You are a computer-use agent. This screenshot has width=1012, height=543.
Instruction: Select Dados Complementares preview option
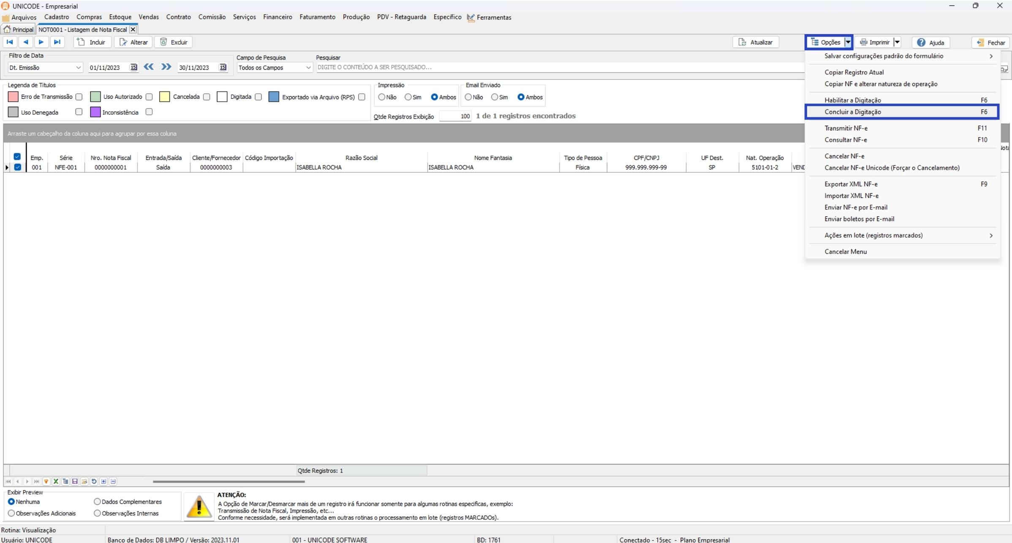pos(97,502)
